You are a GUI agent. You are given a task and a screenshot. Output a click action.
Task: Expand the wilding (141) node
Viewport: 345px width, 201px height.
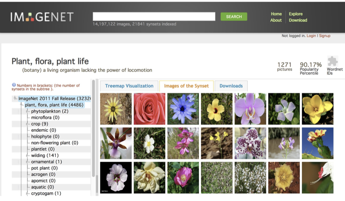pyautogui.click(x=28, y=155)
